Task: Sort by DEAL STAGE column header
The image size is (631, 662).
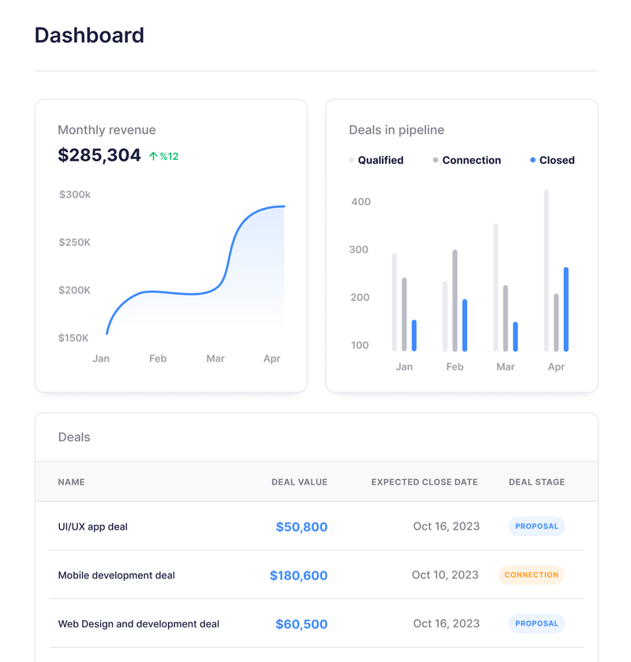Action: 537,482
